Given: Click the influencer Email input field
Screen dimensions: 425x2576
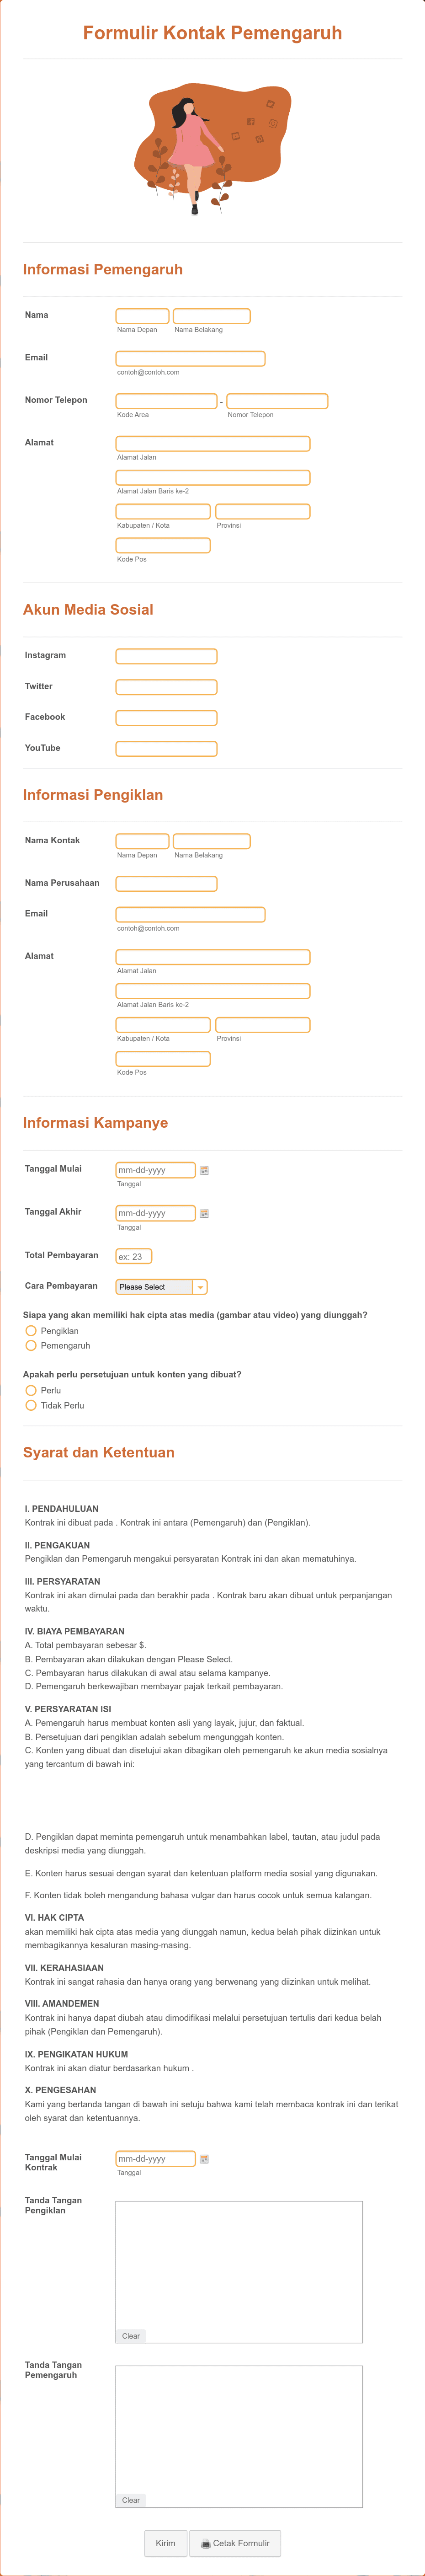Looking at the screenshot, I should 190,358.
